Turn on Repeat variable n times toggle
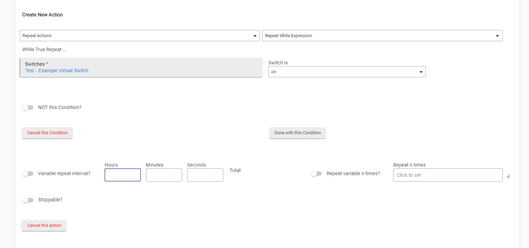Viewport: 529px width, 248px height. [x=316, y=174]
